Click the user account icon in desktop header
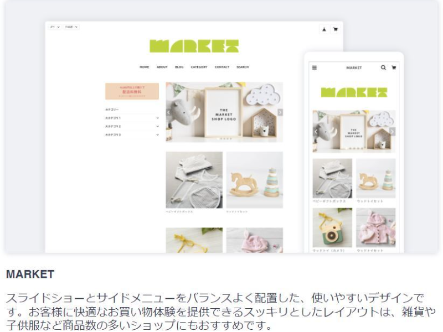Screen dimensions: 443x332 [324, 29]
